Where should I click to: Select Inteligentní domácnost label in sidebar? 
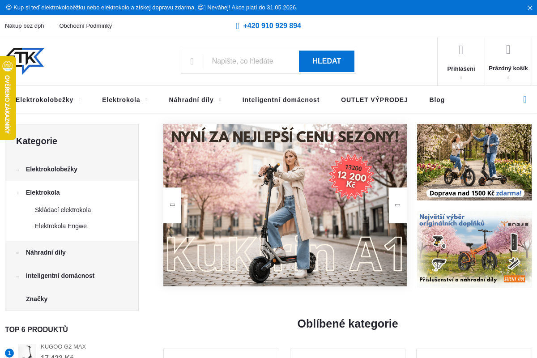pyautogui.click(x=60, y=276)
